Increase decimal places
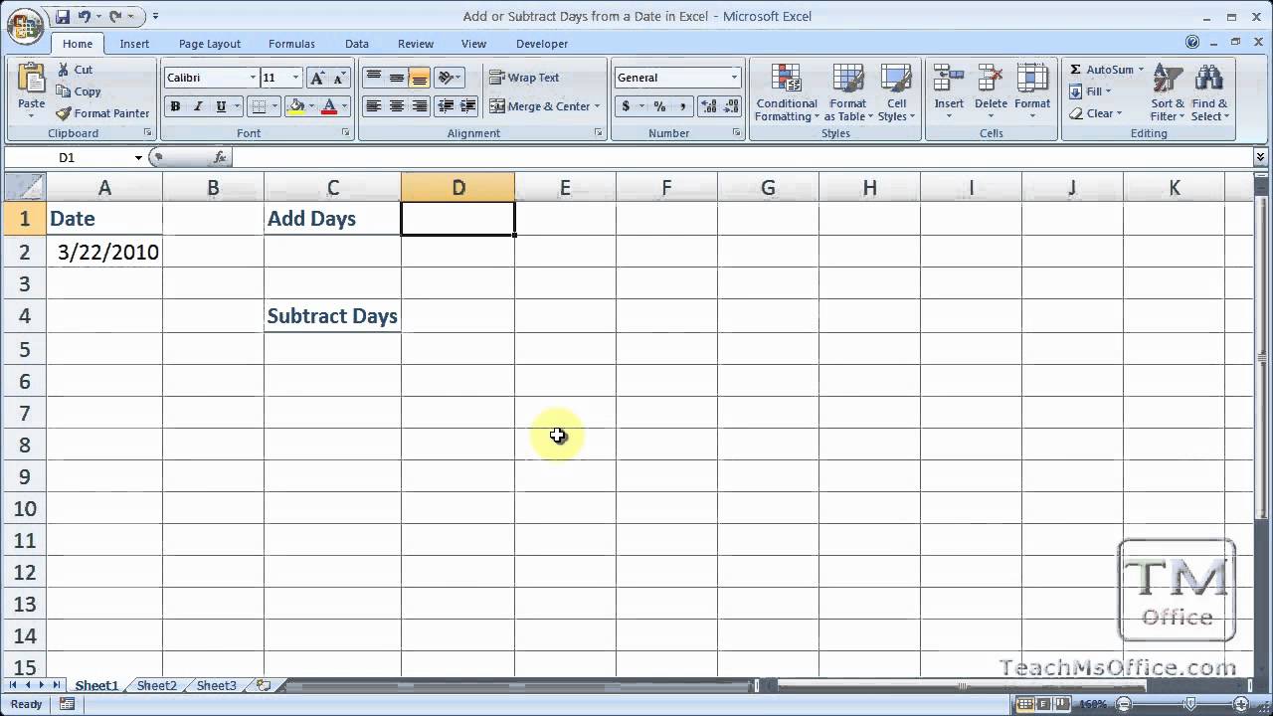 click(708, 106)
